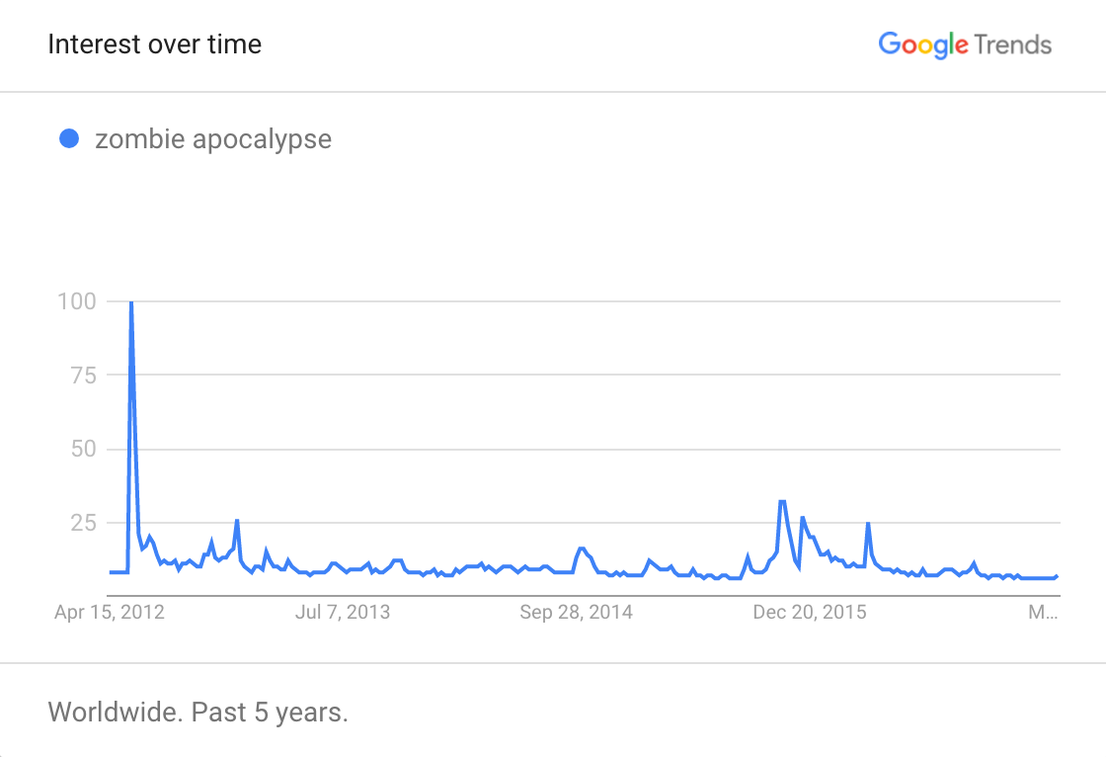Click the Jul 7, 2013 axis label
The image size is (1106, 757).
pos(343,612)
